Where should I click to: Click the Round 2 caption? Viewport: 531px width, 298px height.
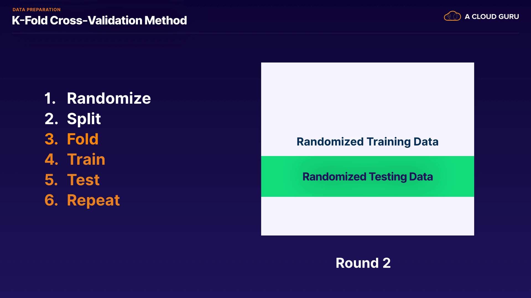(363, 263)
